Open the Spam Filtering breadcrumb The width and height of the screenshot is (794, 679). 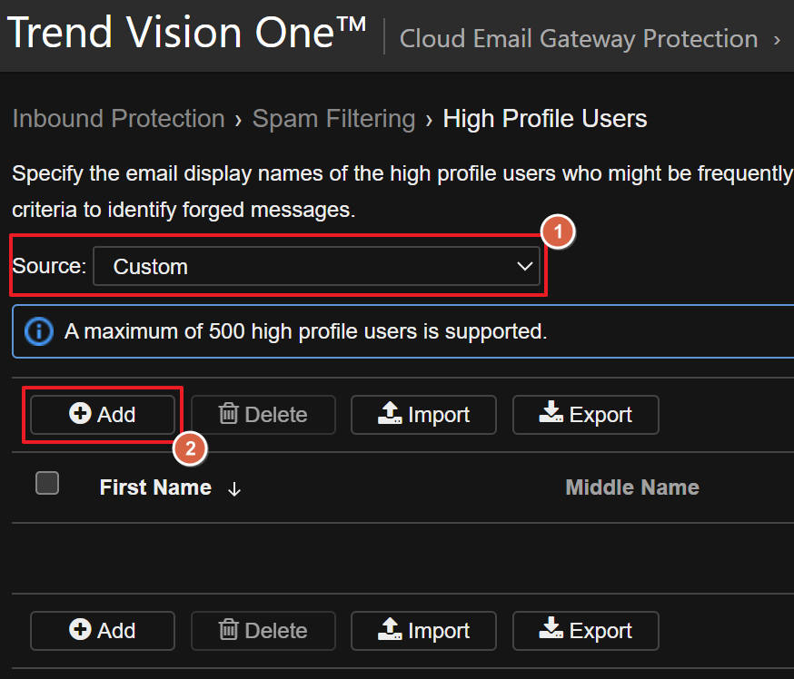tap(333, 119)
